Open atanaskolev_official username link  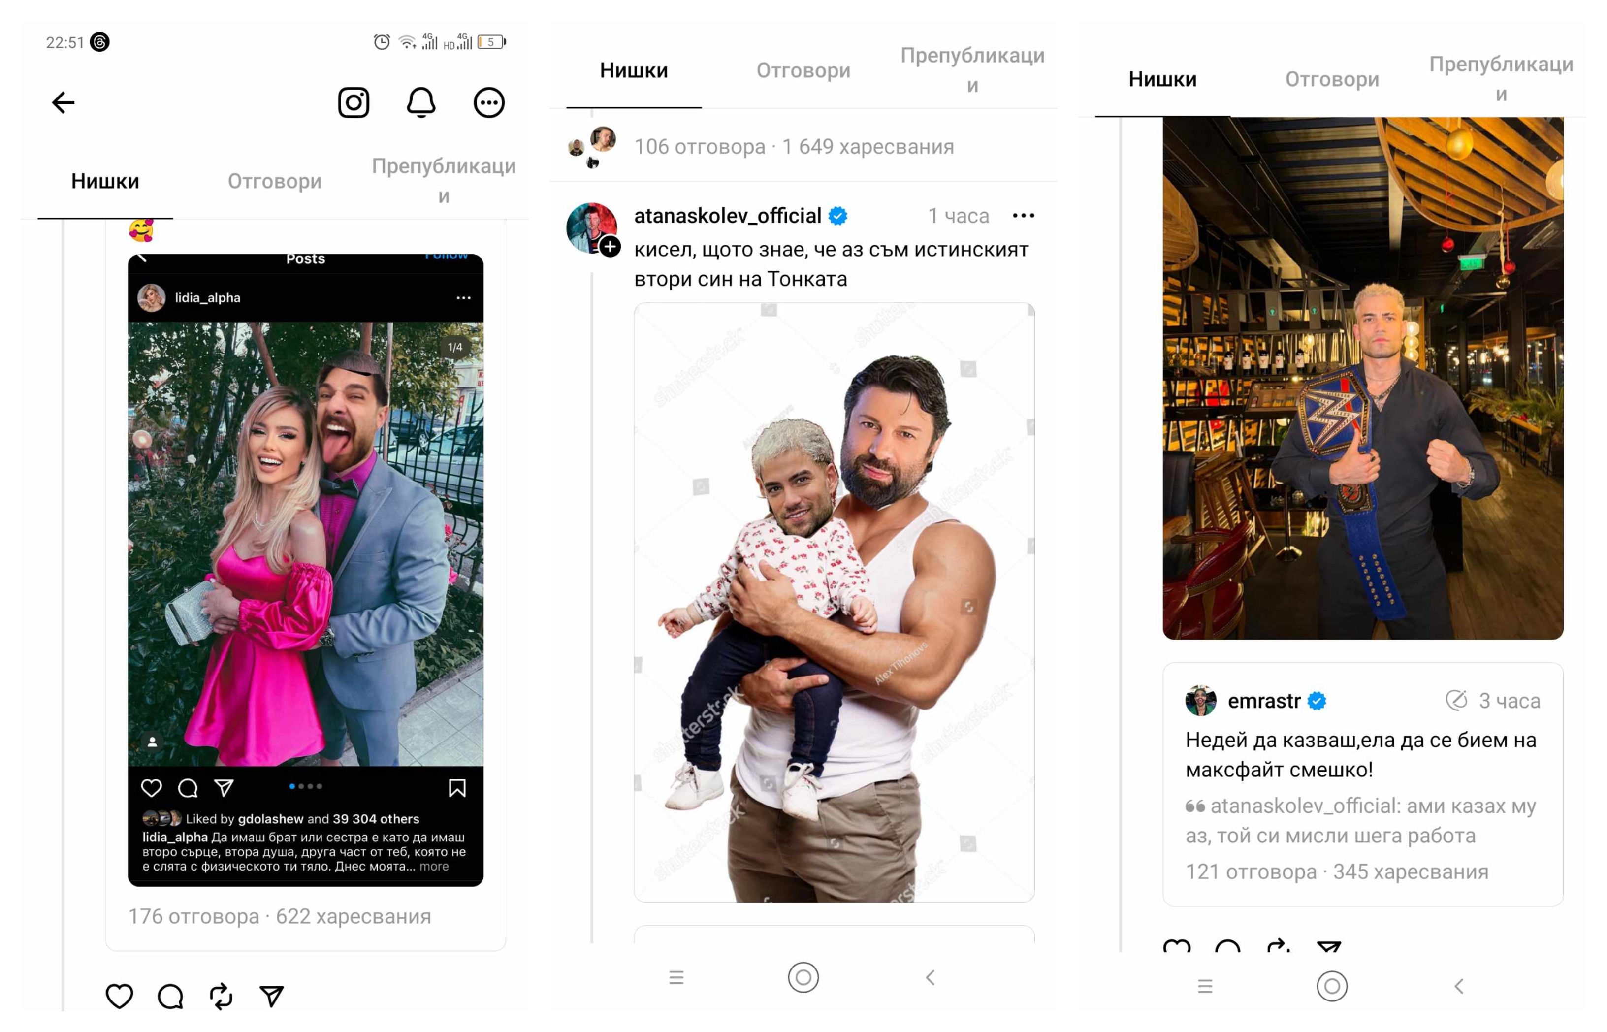tap(727, 216)
